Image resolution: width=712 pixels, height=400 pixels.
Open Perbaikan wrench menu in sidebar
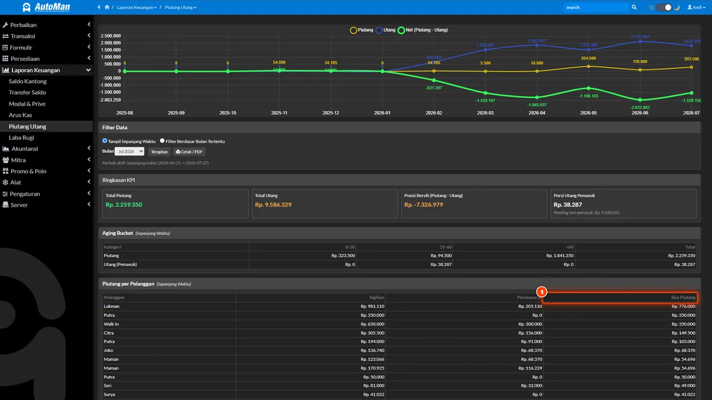coord(46,25)
